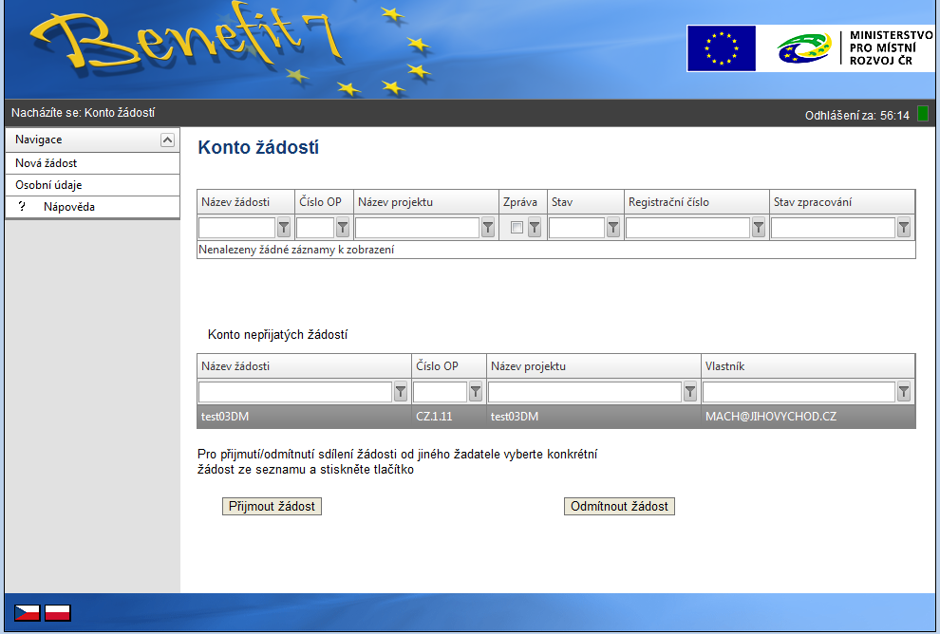Click filter icon for the Vlastník column

coord(903,392)
